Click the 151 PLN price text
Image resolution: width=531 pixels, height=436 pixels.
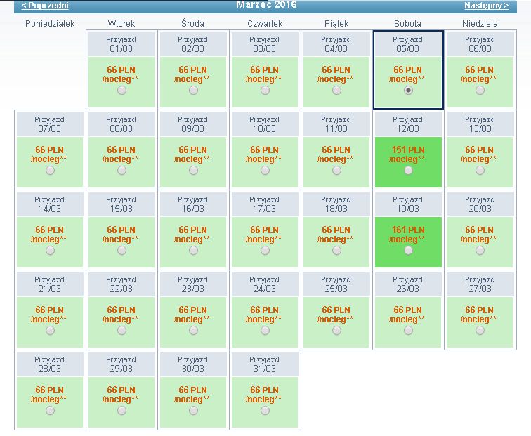click(x=408, y=150)
